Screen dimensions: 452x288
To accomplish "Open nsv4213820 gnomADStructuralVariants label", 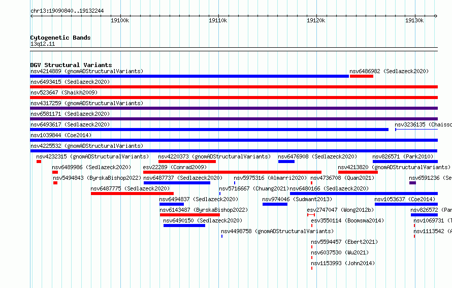I will [394, 167].
